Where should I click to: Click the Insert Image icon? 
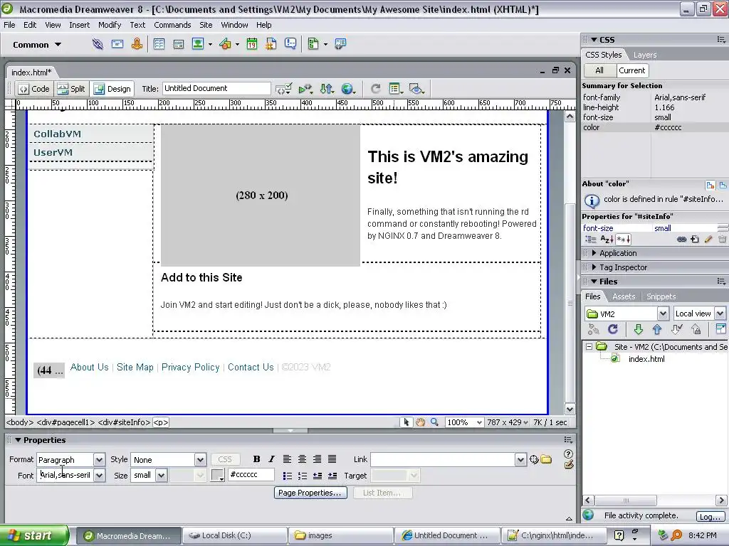198,44
